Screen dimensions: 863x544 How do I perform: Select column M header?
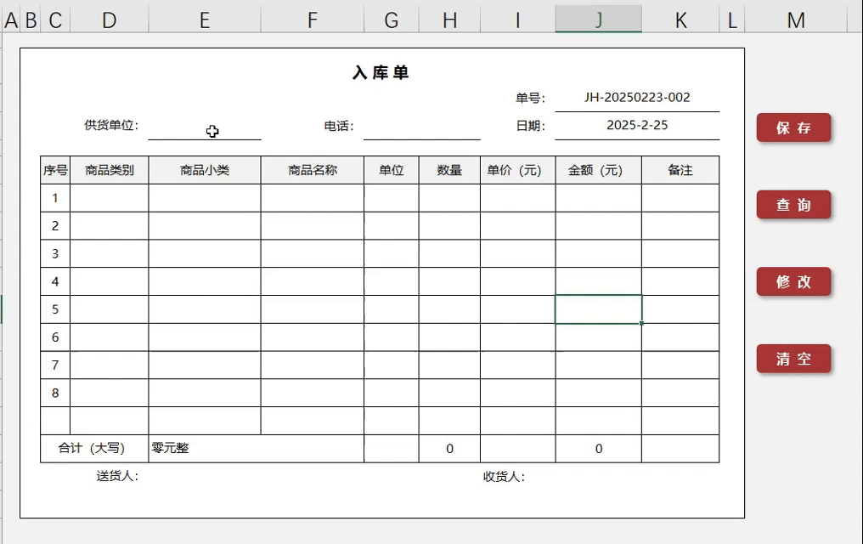[x=795, y=20]
